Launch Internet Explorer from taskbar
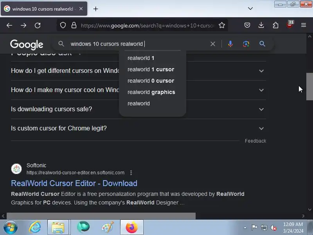Screen dimensions: 313x235 (x=35, y=228)
